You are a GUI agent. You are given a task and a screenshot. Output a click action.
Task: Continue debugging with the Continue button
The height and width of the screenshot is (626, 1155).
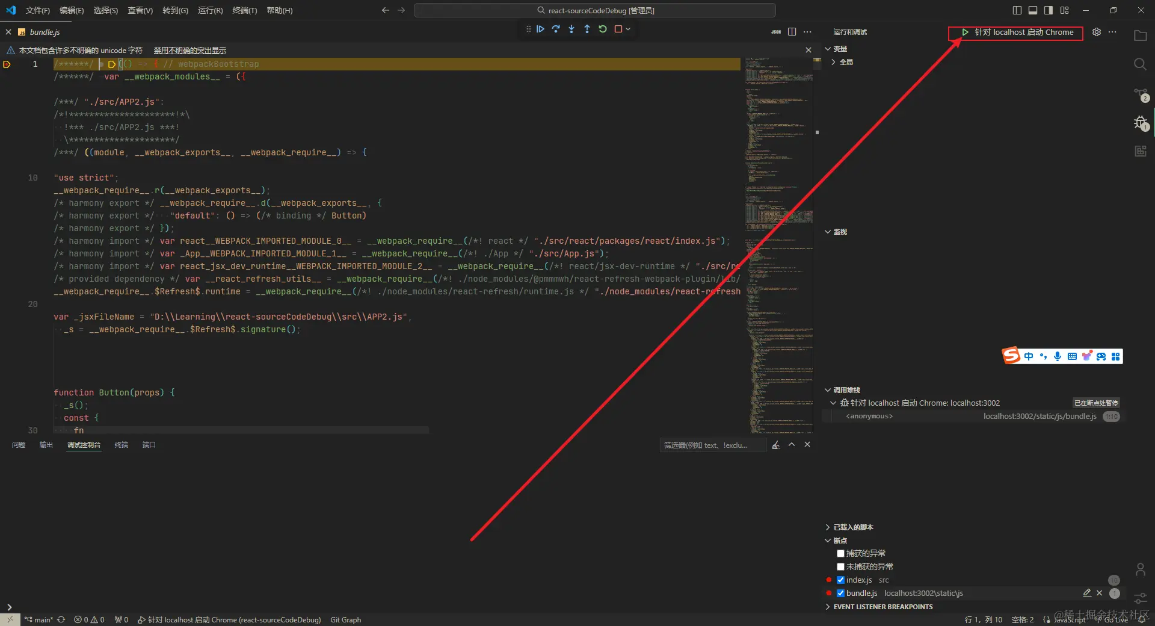[x=540, y=29]
